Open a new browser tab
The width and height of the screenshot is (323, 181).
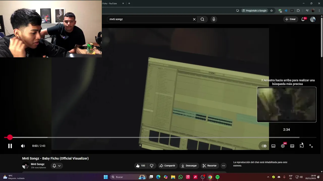129,4
